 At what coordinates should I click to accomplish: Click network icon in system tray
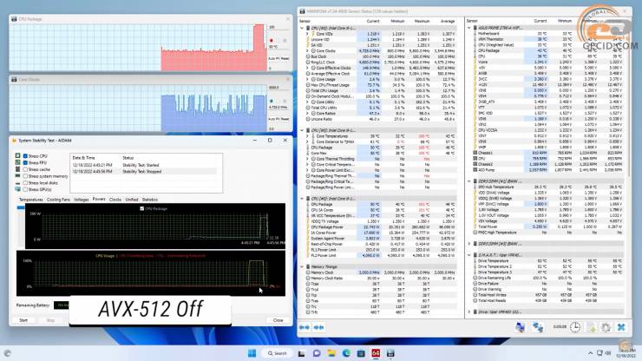(x=599, y=353)
